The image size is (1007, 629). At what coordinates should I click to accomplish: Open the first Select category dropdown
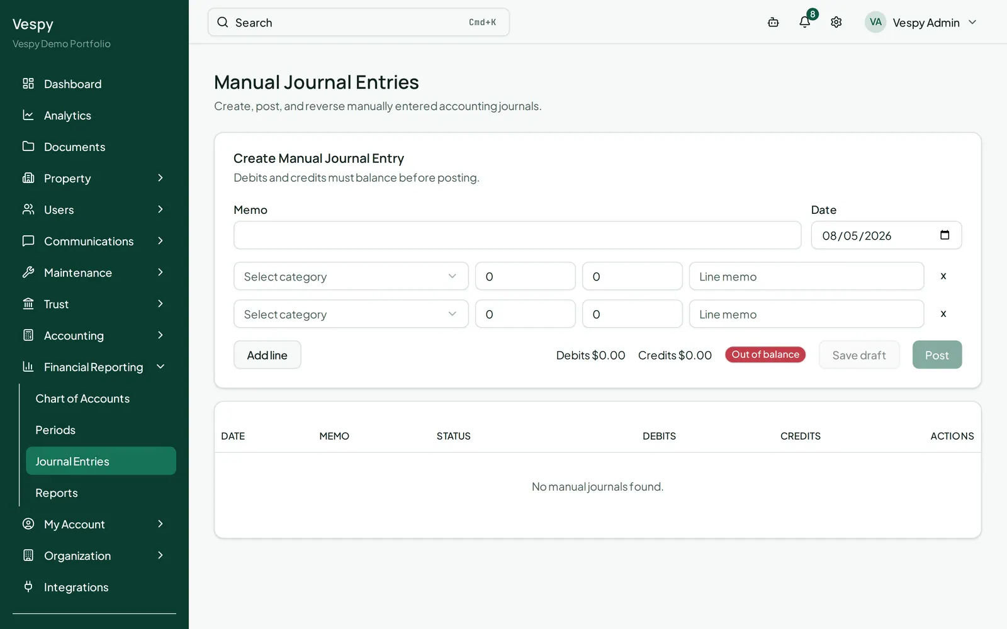(x=351, y=276)
